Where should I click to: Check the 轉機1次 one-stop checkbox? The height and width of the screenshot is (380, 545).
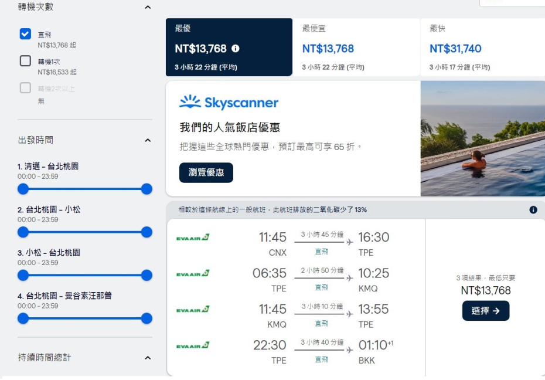point(25,61)
